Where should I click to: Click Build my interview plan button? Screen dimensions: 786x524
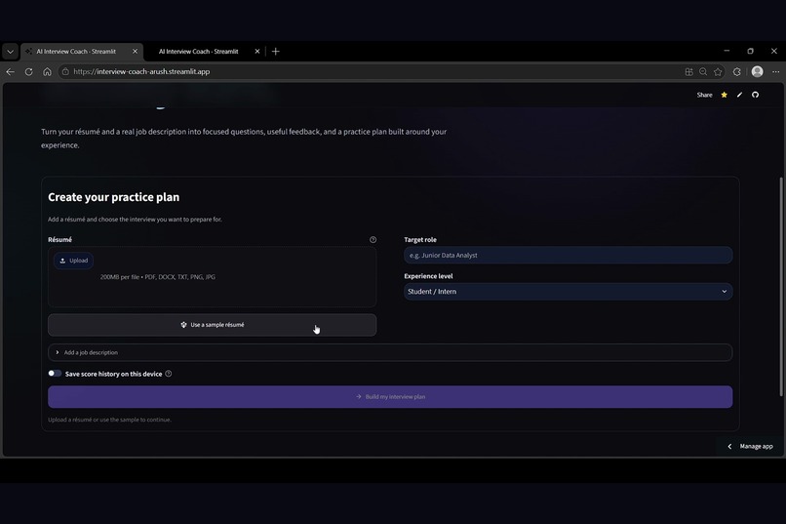coord(390,396)
